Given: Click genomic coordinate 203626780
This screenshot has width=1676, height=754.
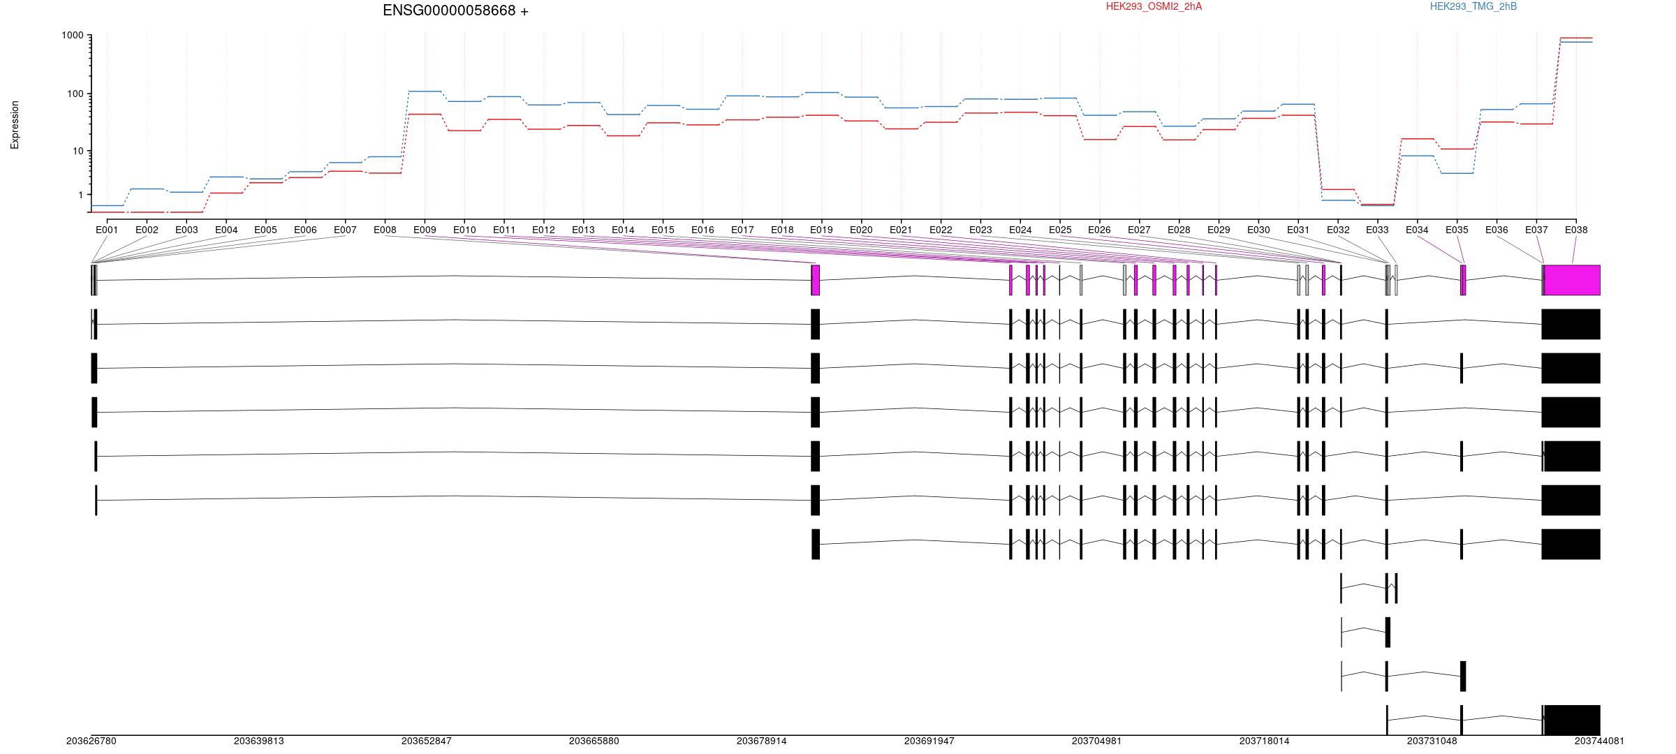Looking at the screenshot, I should pos(91,741).
